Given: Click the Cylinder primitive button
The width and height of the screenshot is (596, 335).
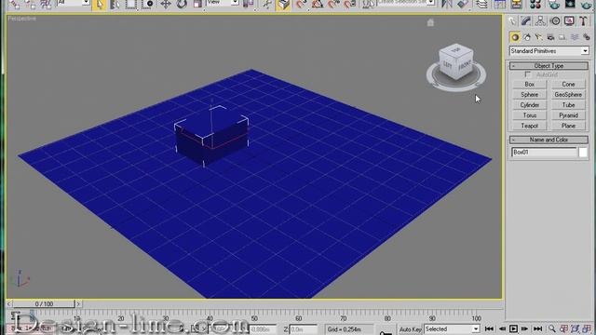Looking at the screenshot, I should [x=530, y=105].
